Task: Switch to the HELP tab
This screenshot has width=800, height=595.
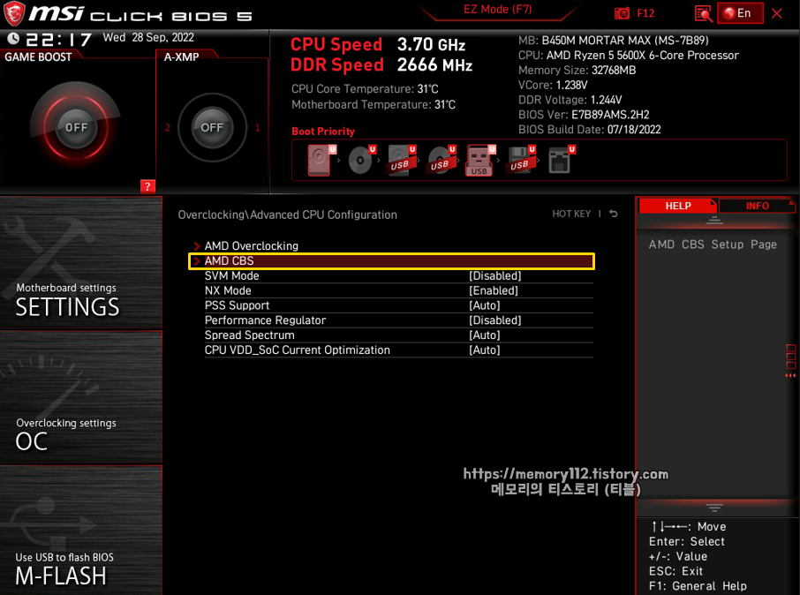Action: 677,206
